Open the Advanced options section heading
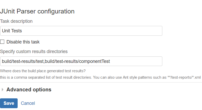 [x=29, y=90]
